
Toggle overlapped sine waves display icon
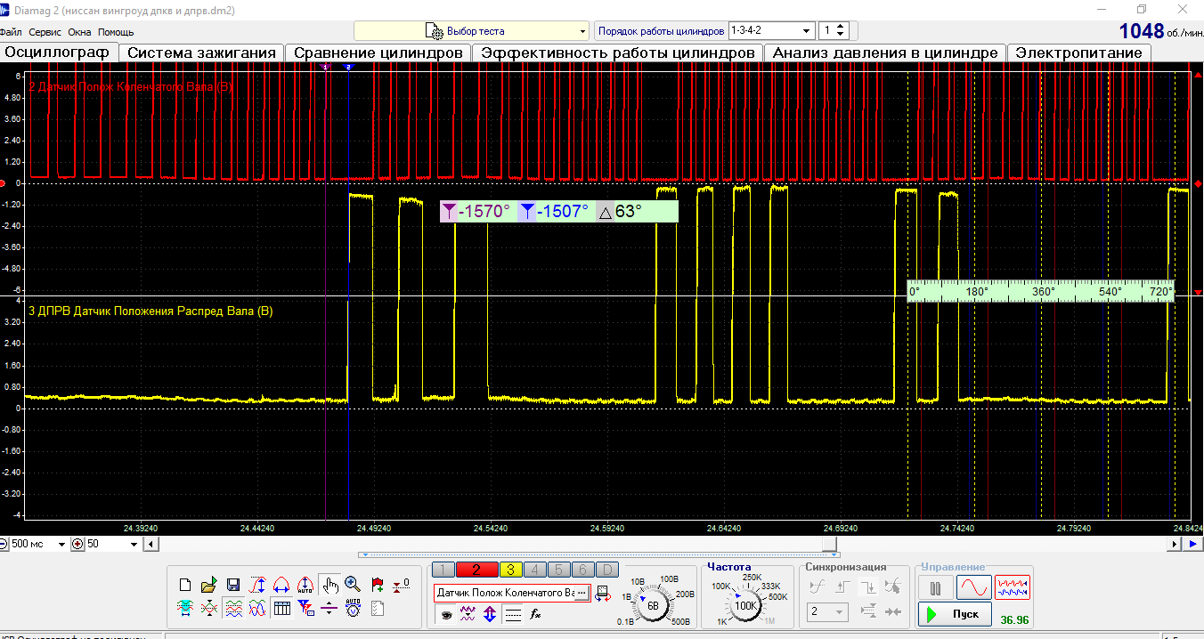pos(257,609)
